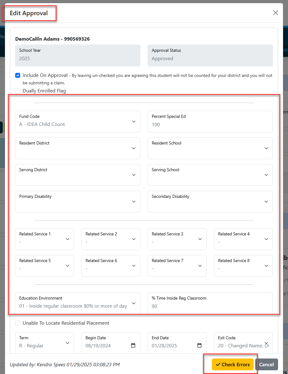Expand the Related Service 8 dropdown
This screenshot has height=374, width=288.
pos(243,266)
